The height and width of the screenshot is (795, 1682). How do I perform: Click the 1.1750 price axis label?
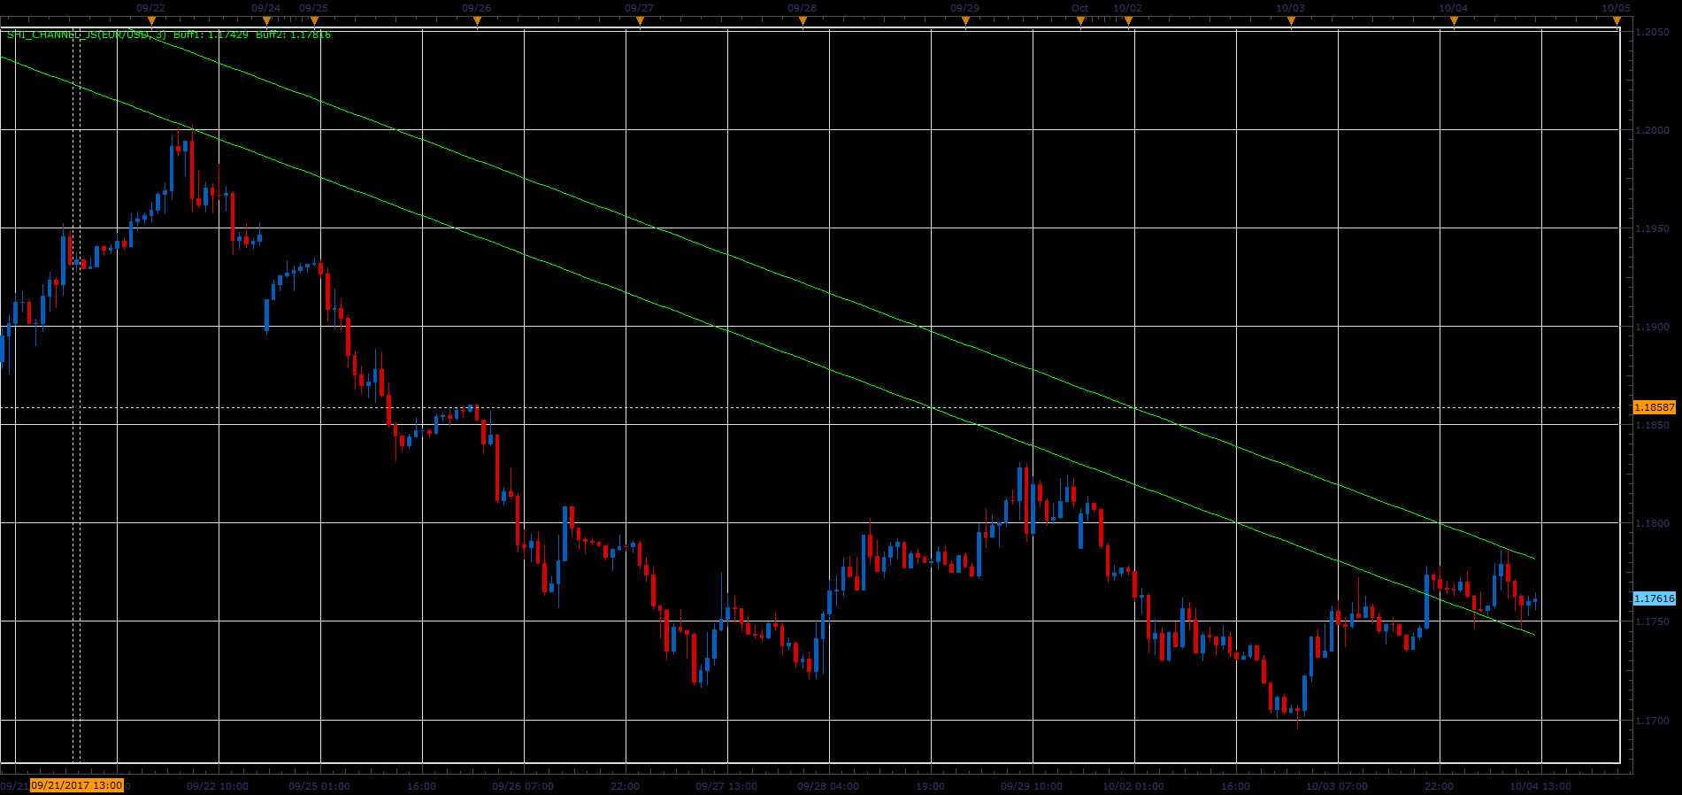coord(1653,621)
